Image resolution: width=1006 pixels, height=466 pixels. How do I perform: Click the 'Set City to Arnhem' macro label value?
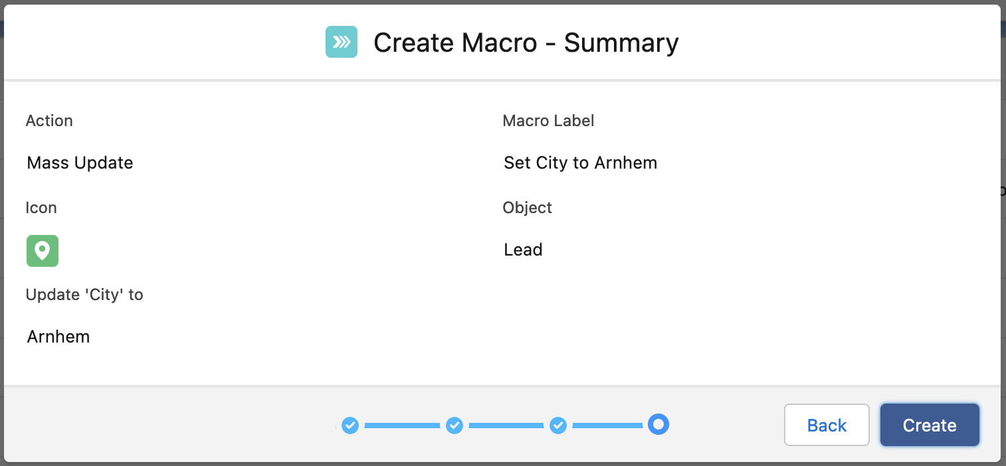tap(581, 163)
